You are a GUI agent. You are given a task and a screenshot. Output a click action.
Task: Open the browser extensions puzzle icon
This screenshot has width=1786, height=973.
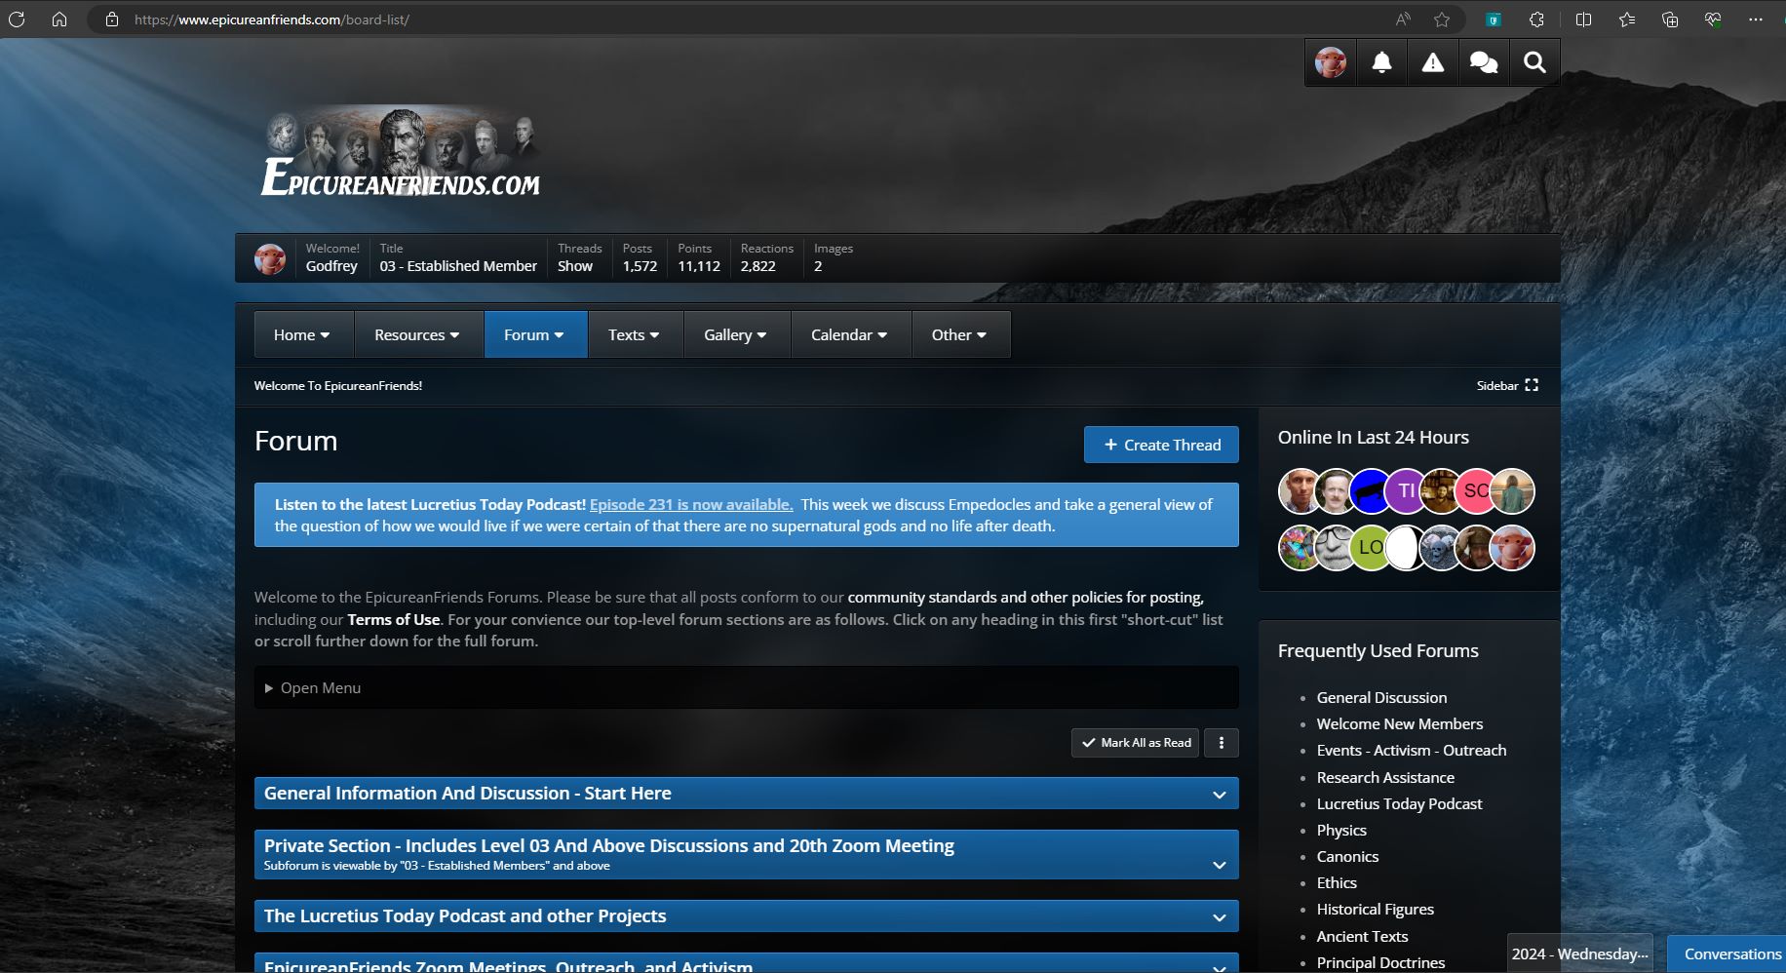pos(1536,19)
